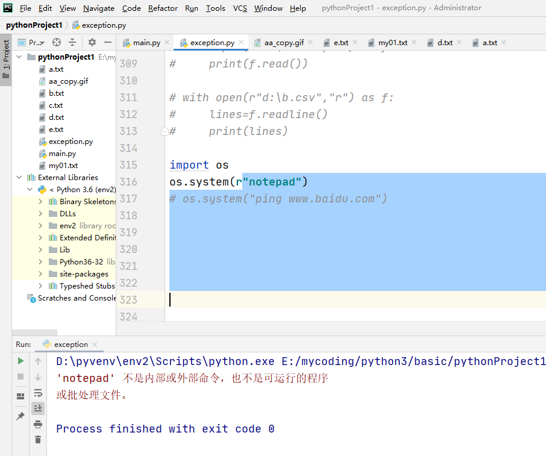
Task: Rerun exception with green play icon
Action: [20, 361]
